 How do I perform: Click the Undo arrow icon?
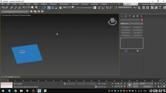3,7
